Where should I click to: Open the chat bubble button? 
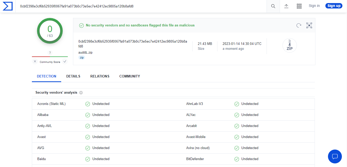point(335,156)
